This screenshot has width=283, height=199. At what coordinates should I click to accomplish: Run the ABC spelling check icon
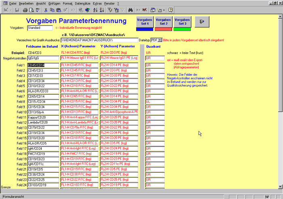pos(38,10)
